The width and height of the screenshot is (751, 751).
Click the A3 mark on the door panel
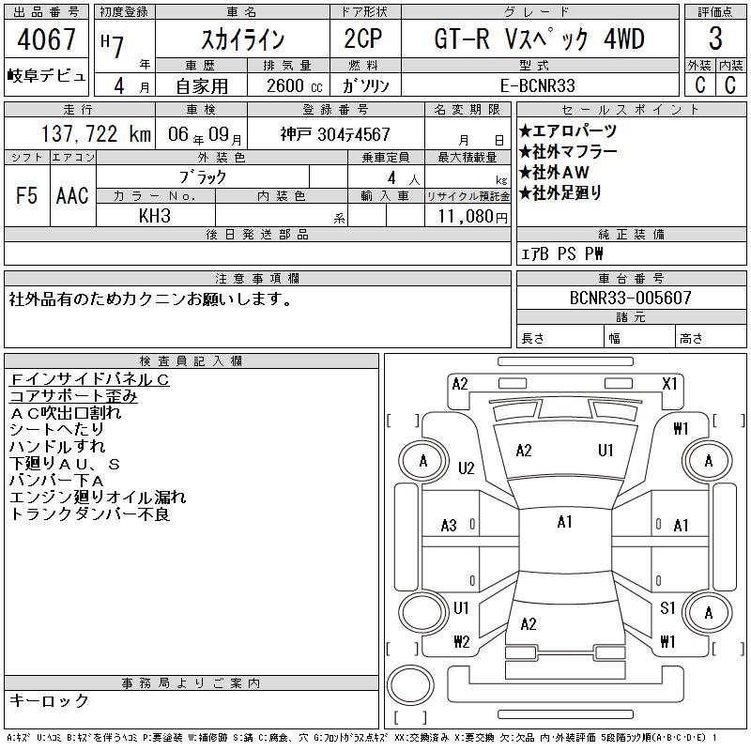[x=449, y=526]
